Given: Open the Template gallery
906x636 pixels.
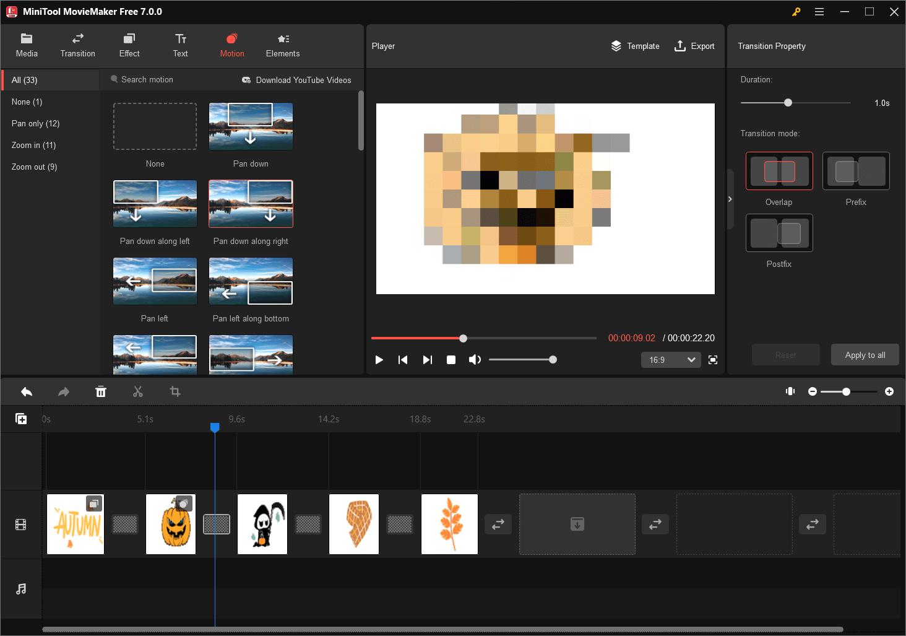Looking at the screenshot, I should (x=635, y=46).
